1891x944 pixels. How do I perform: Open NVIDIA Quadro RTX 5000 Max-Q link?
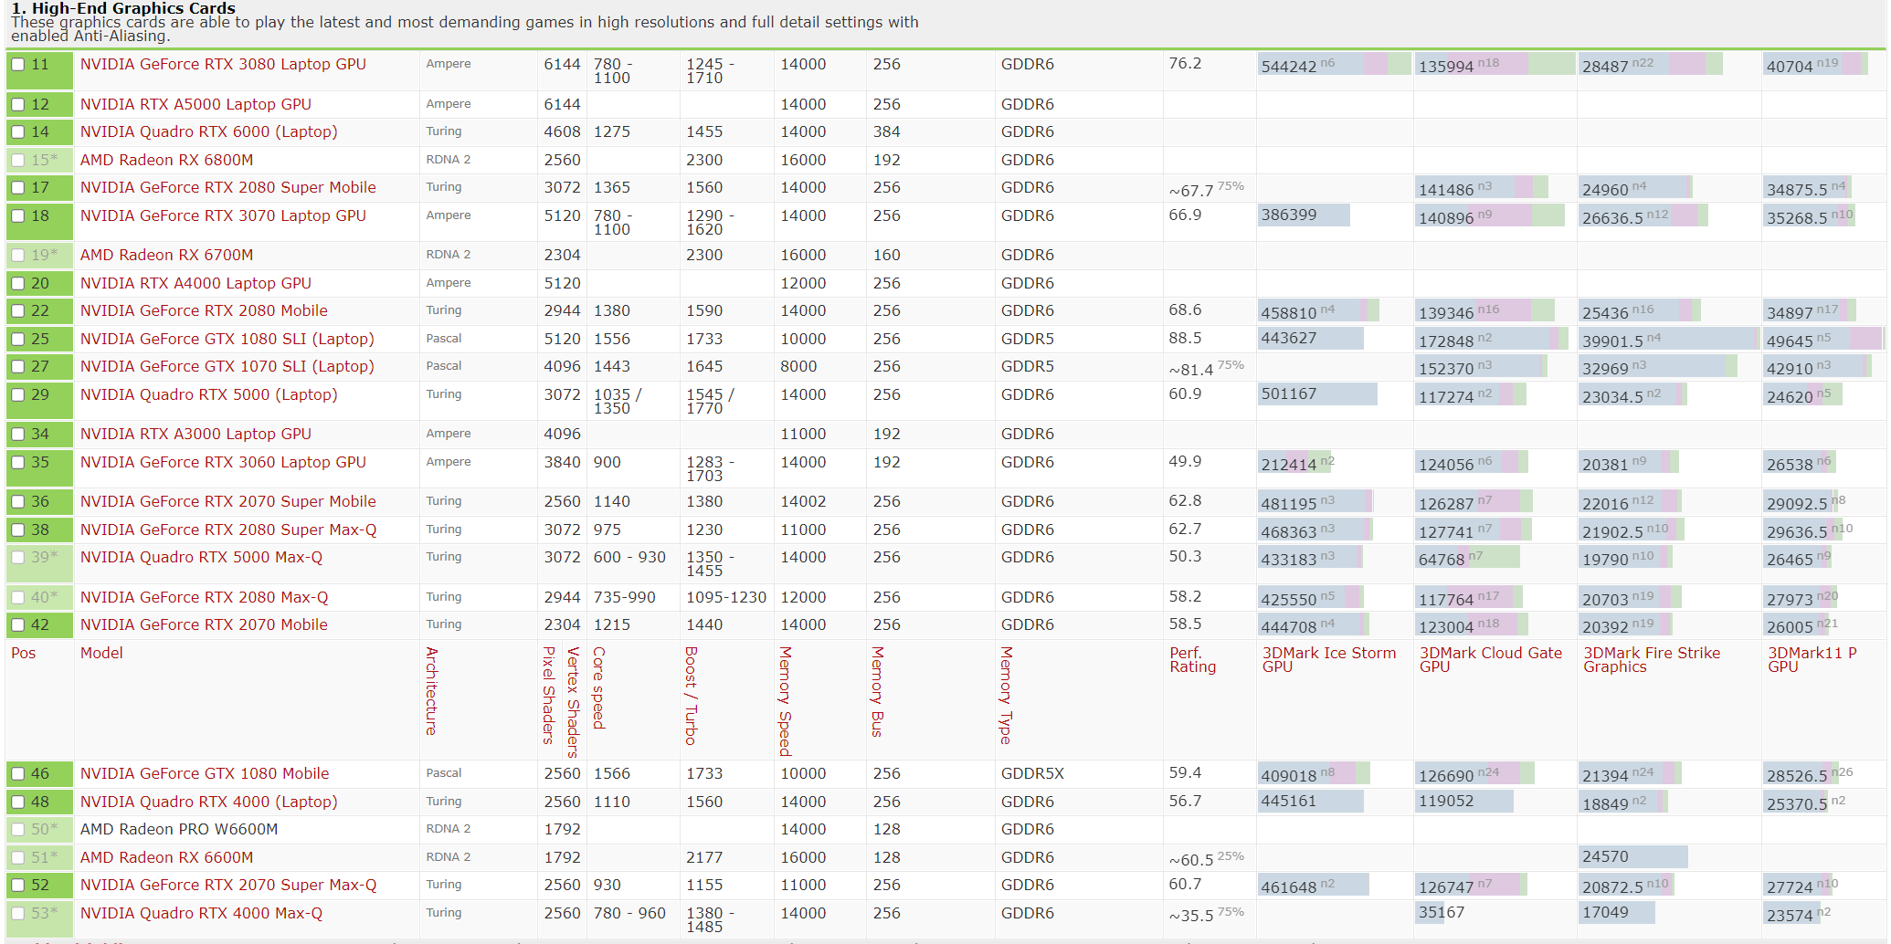coord(201,557)
